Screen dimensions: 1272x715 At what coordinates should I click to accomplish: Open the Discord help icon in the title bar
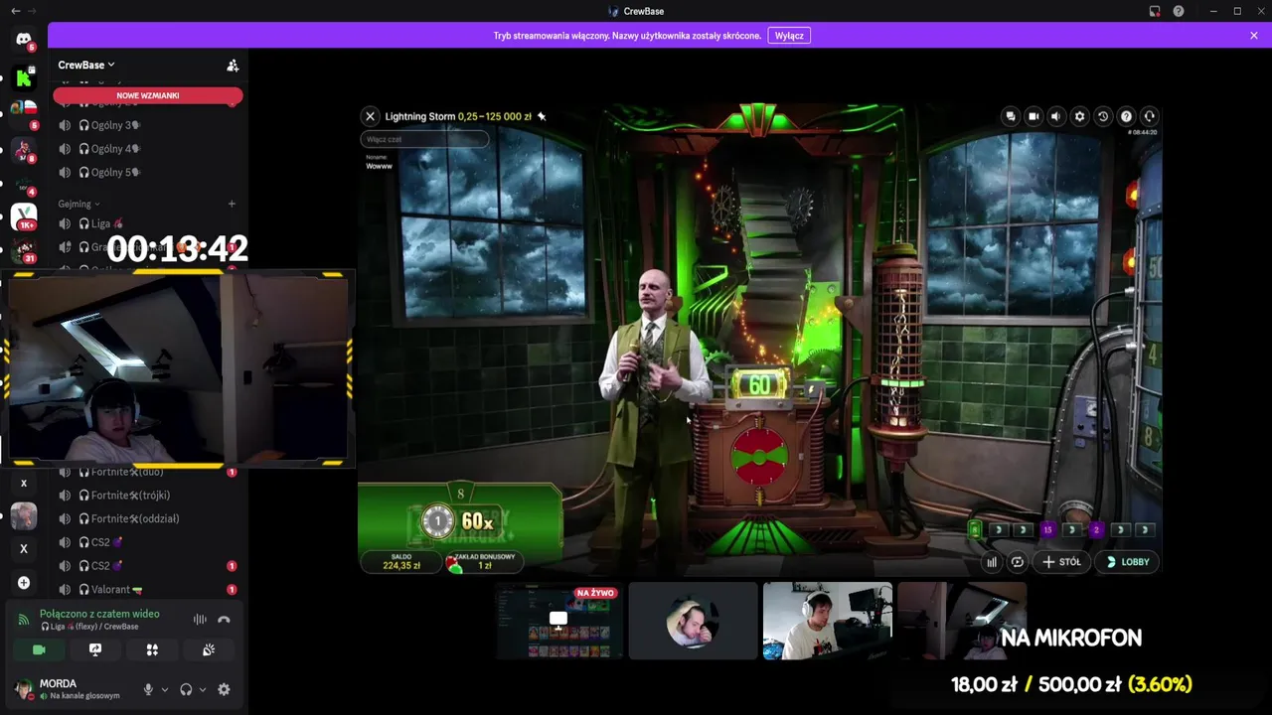tap(1179, 11)
